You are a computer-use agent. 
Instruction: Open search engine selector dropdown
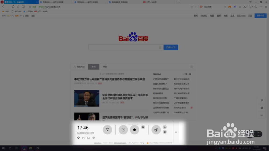click(x=201, y=7)
